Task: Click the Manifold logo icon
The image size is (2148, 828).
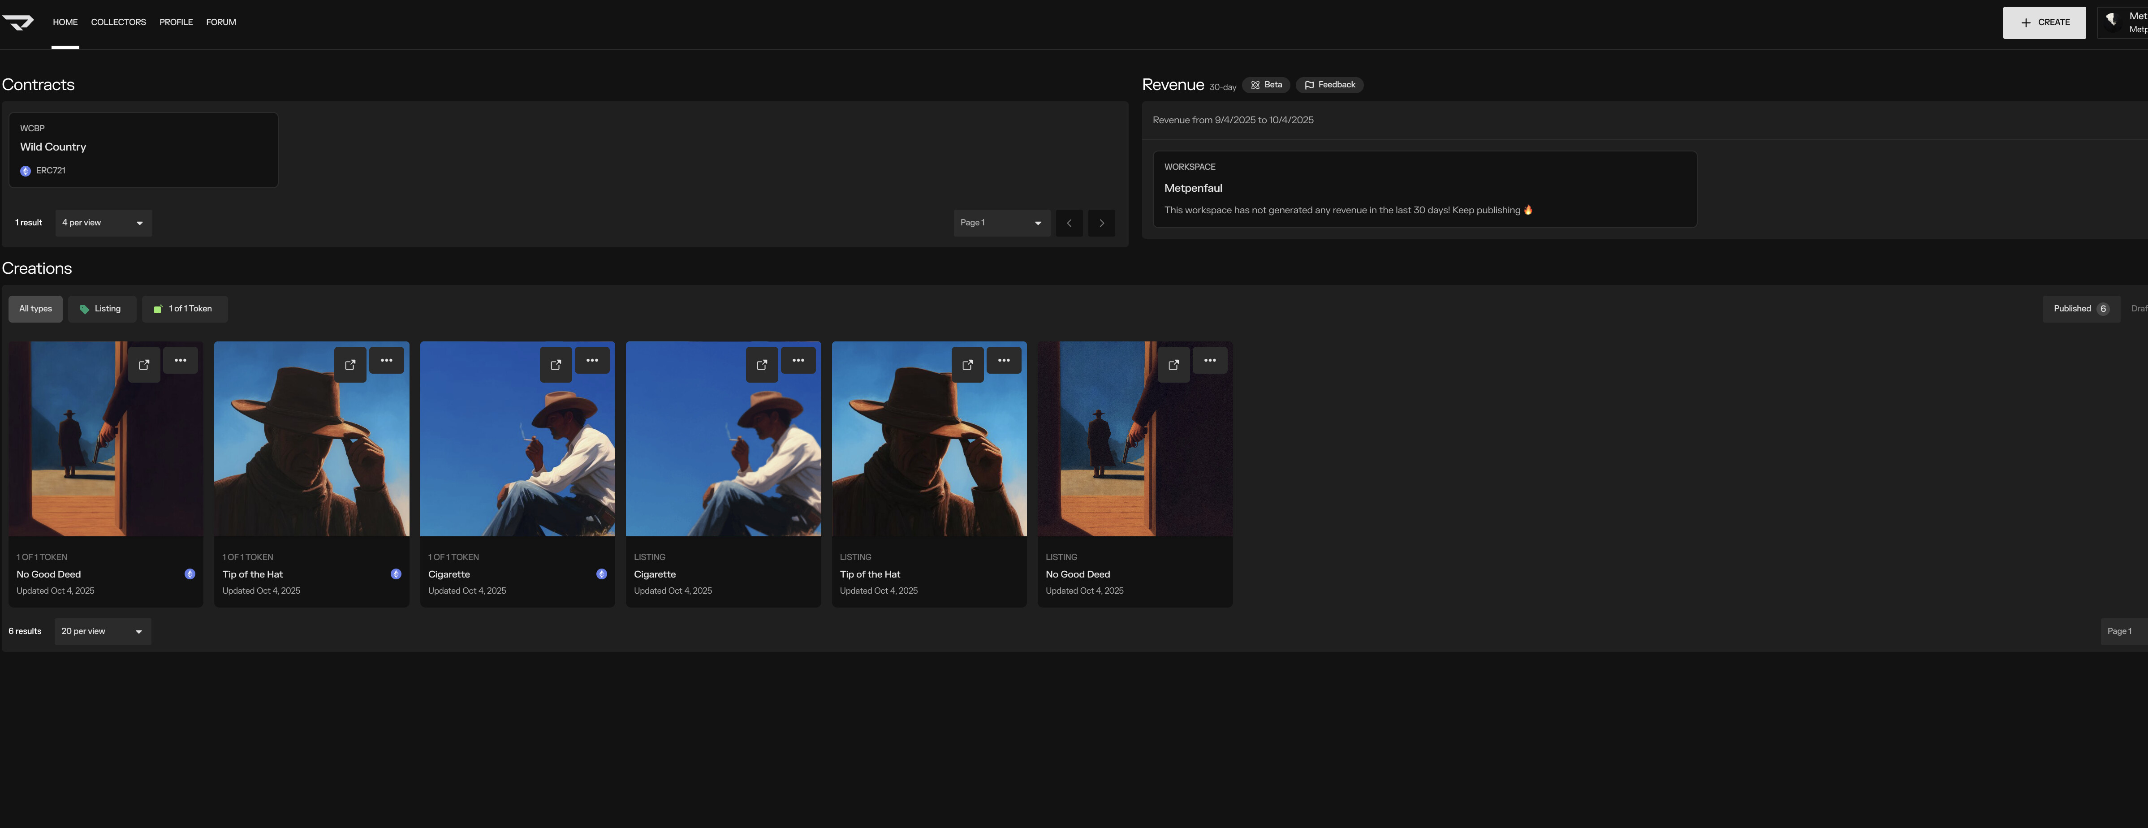Action: (17, 22)
